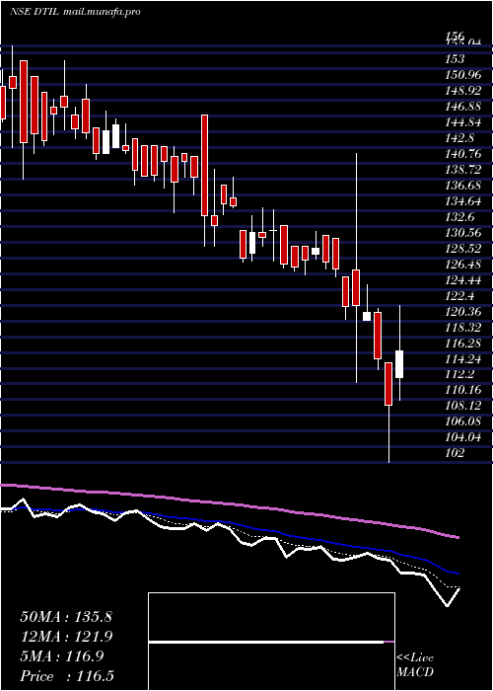This screenshot has height=691, width=493.
Task: Click the 102 price axis label
Action: (455, 453)
